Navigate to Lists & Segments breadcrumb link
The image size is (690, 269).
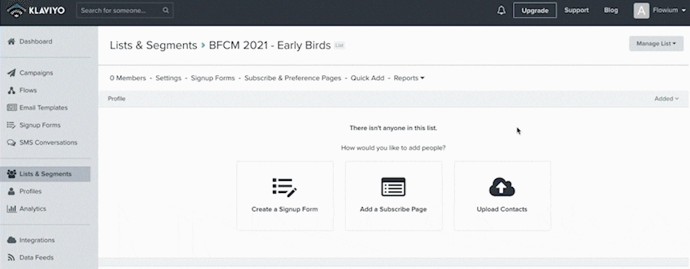point(154,45)
